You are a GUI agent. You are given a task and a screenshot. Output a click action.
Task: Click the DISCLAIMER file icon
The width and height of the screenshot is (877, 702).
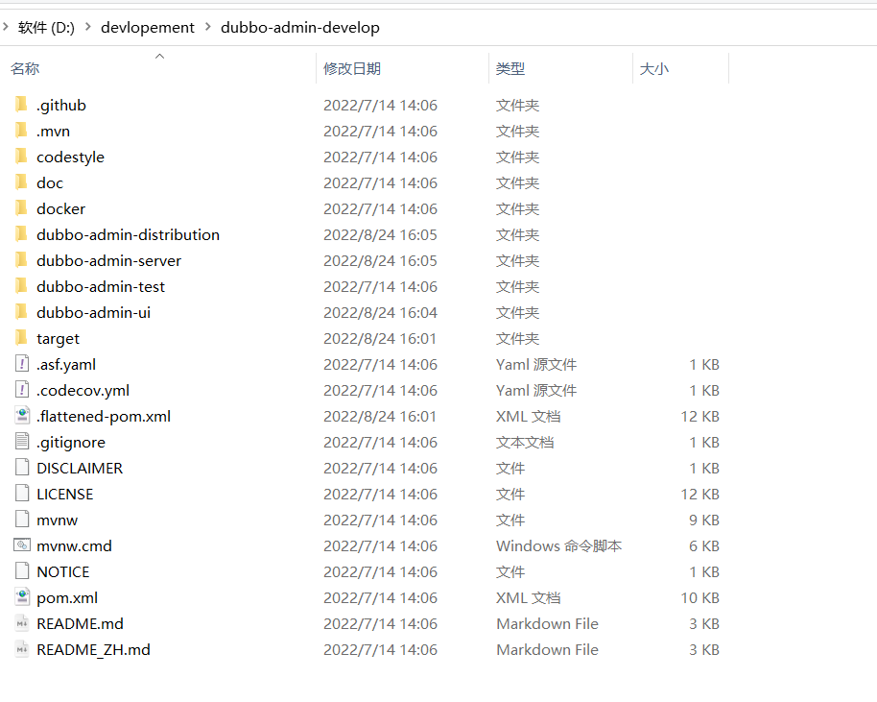[22, 468]
